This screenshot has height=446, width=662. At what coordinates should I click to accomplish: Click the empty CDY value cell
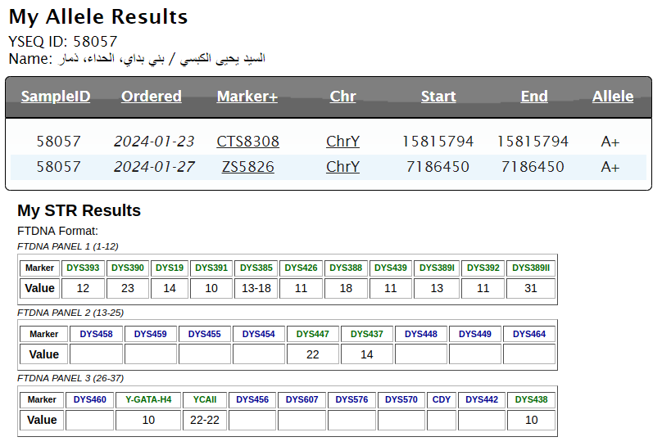pos(441,420)
